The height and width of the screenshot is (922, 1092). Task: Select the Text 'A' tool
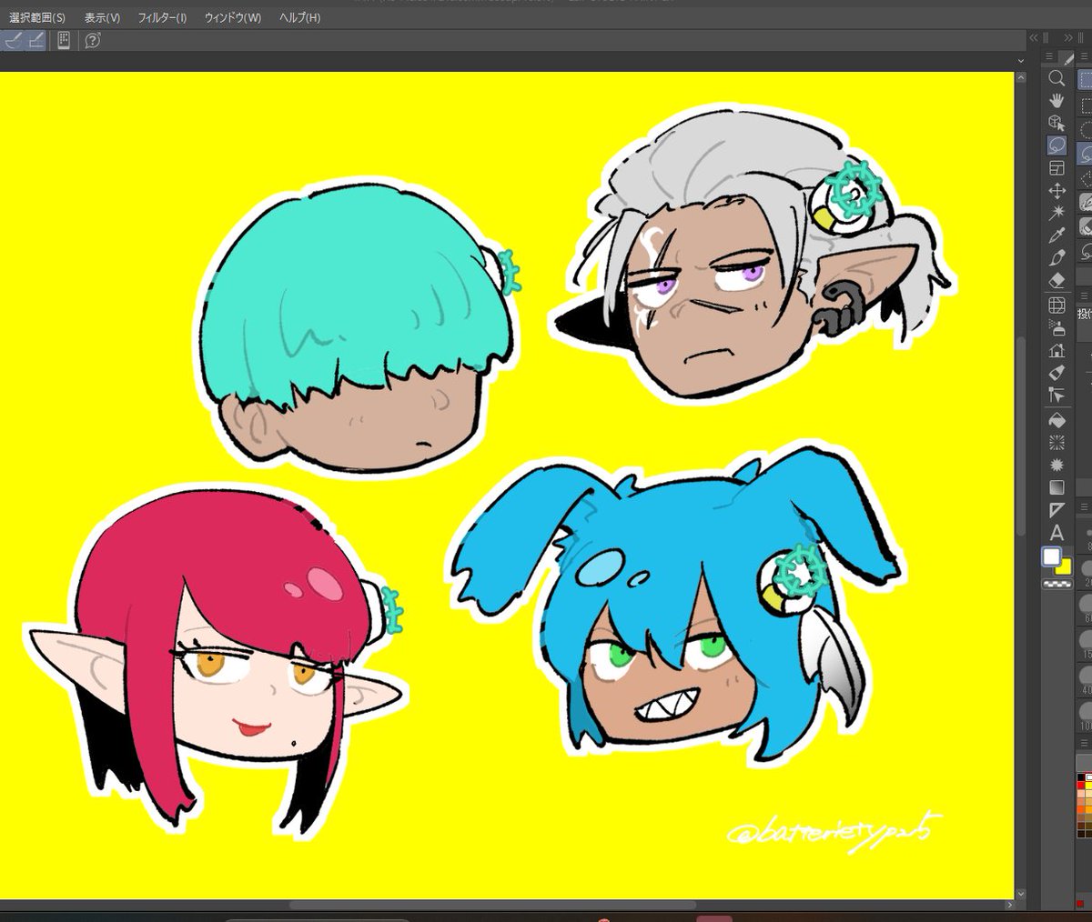[x=1057, y=533]
